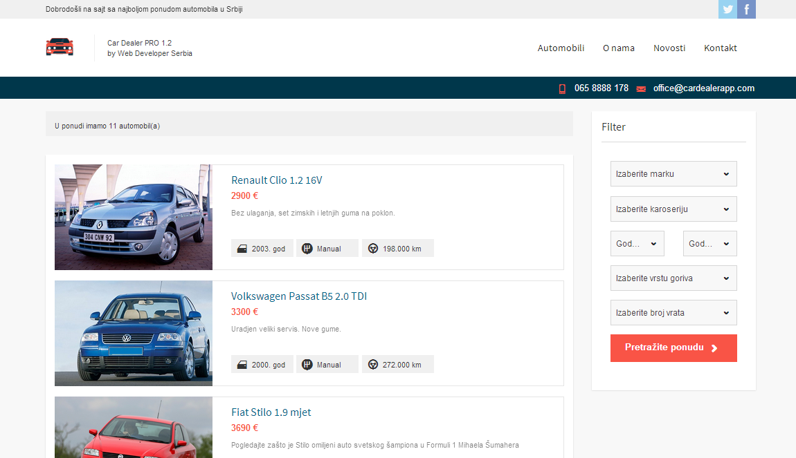Click the envelope email icon
Viewport: 796px width, 458px height.
pos(641,89)
